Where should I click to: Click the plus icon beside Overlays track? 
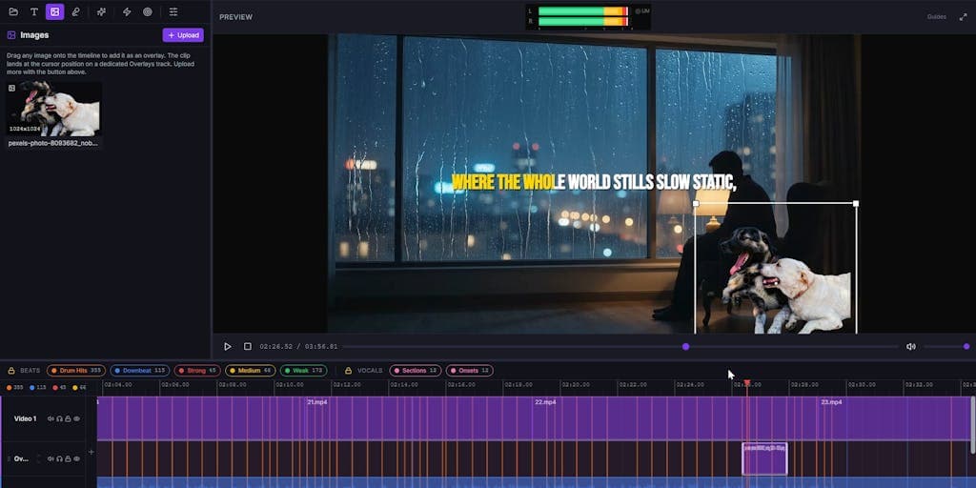[x=91, y=452]
